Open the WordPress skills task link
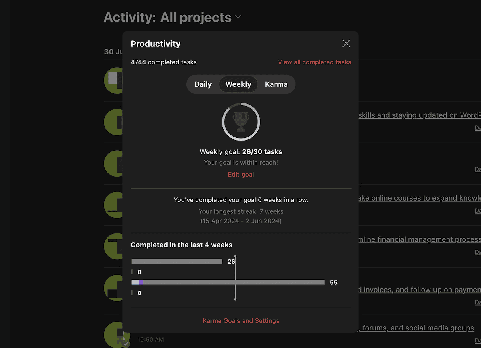Screen dimensions: 481x348 417,115
